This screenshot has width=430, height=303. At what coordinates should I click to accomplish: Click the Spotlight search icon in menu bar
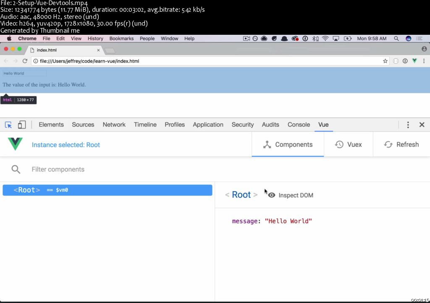pos(396,39)
